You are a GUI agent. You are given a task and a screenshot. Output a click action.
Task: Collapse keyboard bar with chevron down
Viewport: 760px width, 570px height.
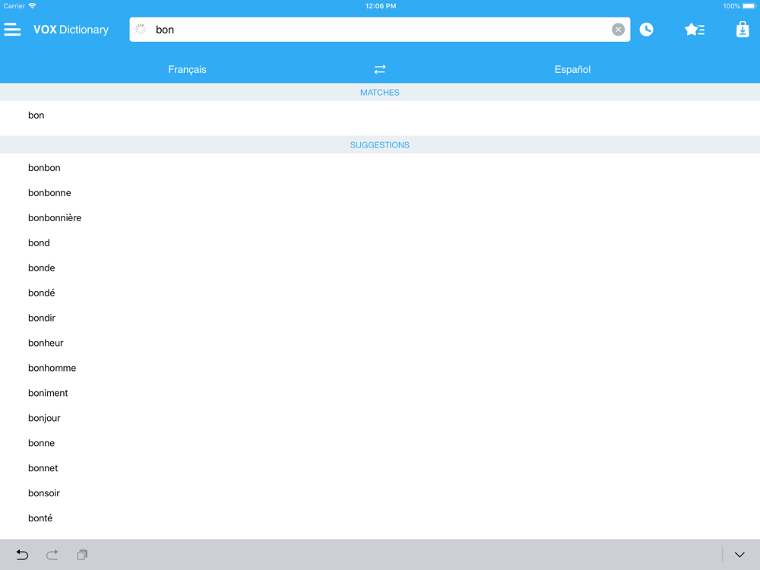coord(739,555)
